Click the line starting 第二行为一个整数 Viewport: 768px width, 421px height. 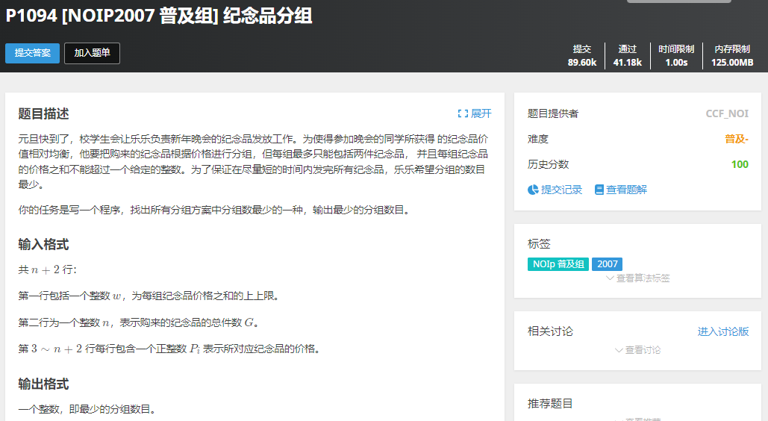[140, 322]
